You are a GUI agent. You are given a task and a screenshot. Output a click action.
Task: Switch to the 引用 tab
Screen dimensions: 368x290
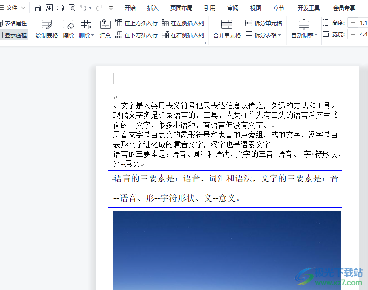coord(210,8)
